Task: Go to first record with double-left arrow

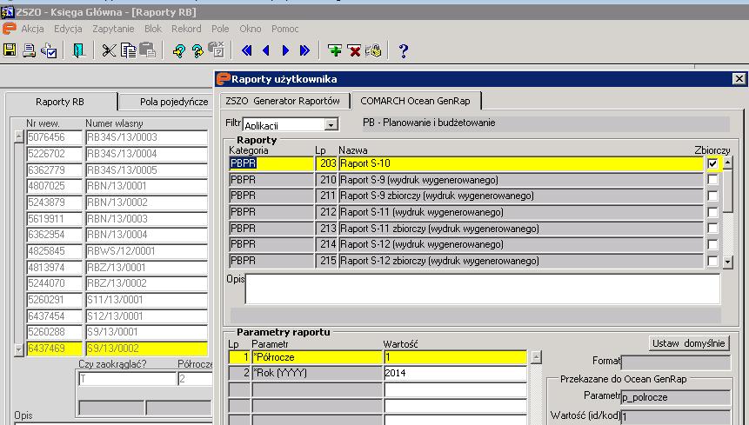Action: point(246,50)
